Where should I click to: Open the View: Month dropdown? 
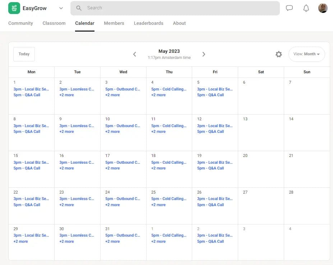click(x=306, y=54)
